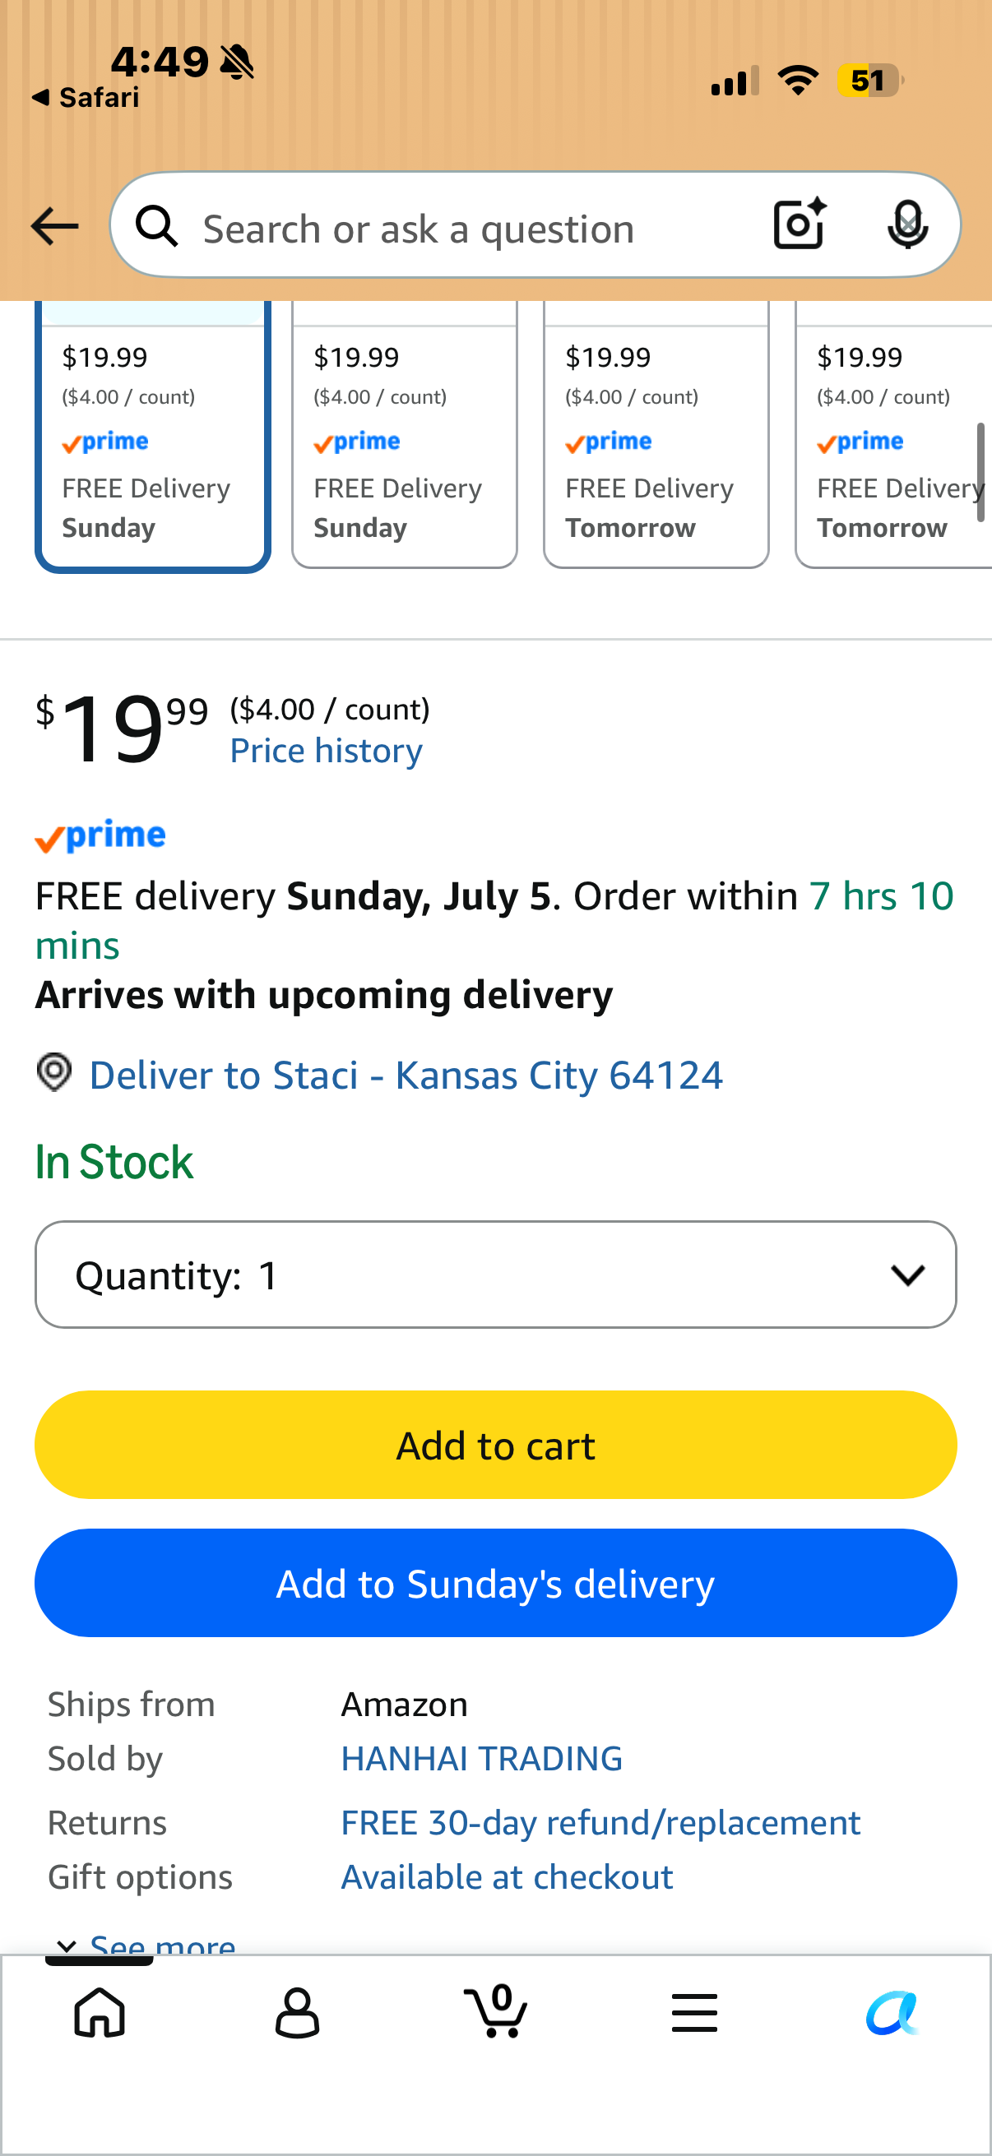Select the first variant card, Sunday delivery
The width and height of the screenshot is (992, 2156).
[x=152, y=437]
